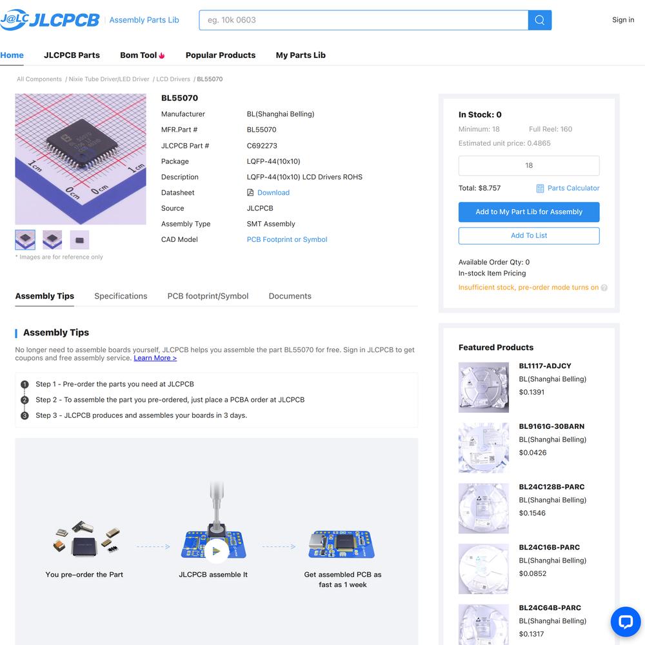
Task: Open the BL1117-ADJCY featured product image
Action: pos(483,387)
